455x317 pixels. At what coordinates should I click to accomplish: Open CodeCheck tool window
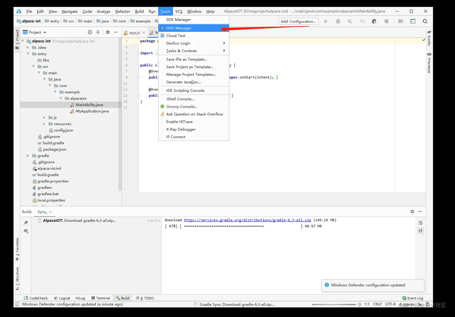(x=36, y=298)
